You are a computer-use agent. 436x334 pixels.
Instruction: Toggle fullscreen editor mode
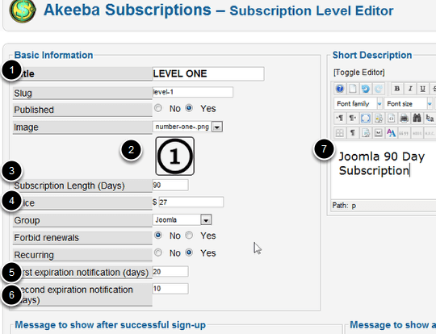click(x=366, y=119)
